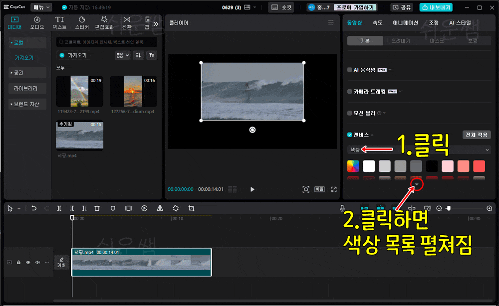The height and width of the screenshot is (306, 499).
Task: Enable the 카메라 트래킹 checkbox
Action: [350, 92]
